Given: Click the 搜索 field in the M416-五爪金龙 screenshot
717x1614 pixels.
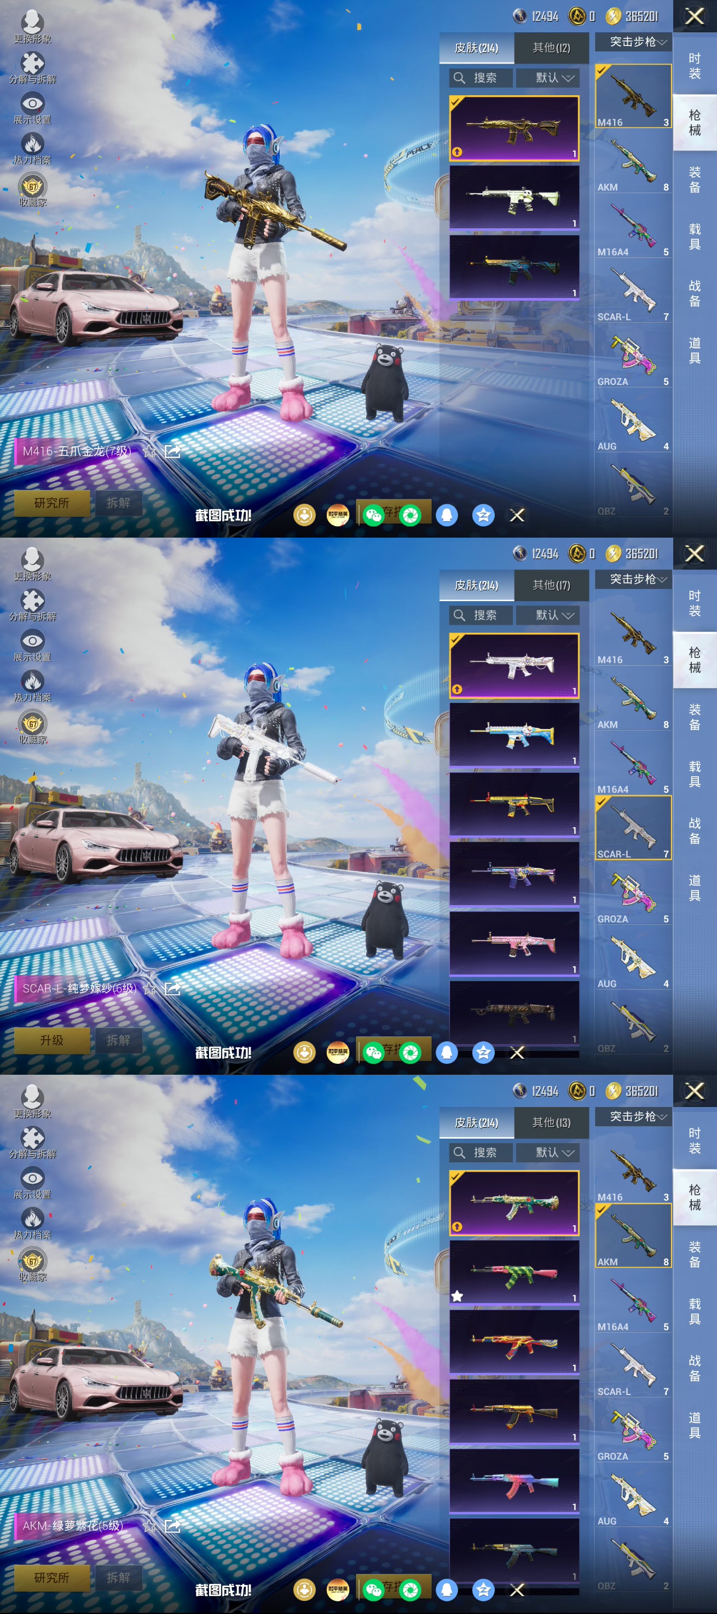Looking at the screenshot, I should 481,78.
